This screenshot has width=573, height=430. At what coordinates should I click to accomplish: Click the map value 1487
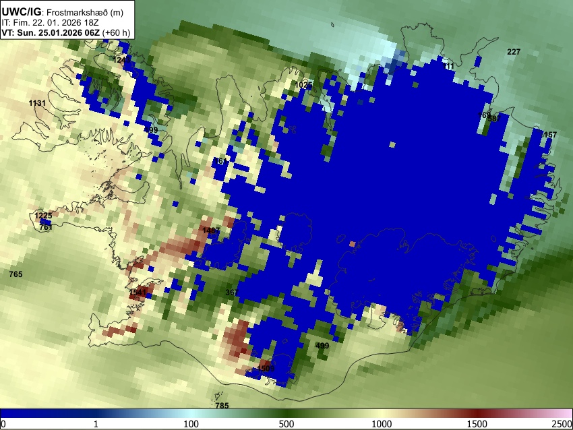211,231
